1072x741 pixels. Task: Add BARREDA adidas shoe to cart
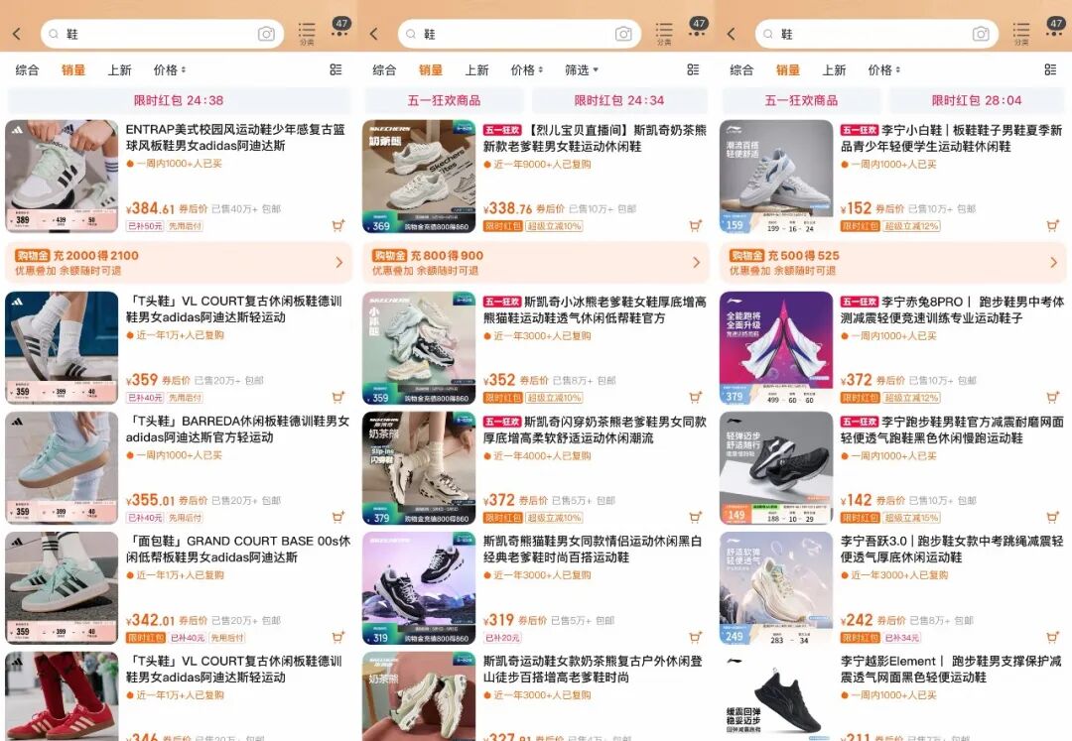click(x=338, y=517)
